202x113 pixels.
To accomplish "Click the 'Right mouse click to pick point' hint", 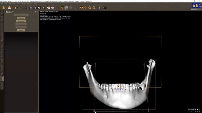I will pyautogui.click(x=50, y=19).
